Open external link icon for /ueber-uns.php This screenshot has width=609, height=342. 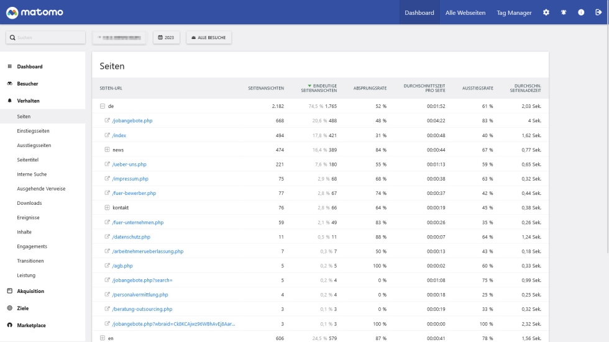pos(108,164)
